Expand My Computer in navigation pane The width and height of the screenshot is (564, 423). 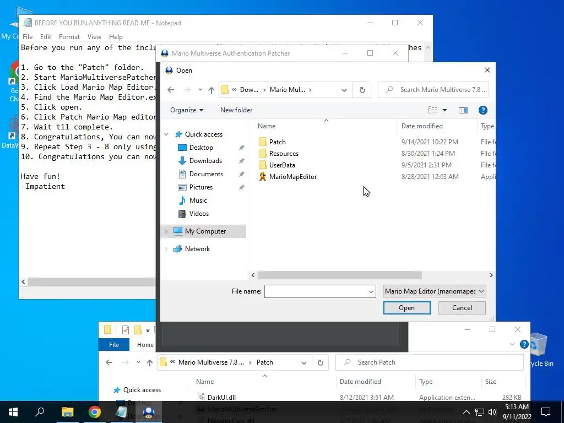(166, 231)
